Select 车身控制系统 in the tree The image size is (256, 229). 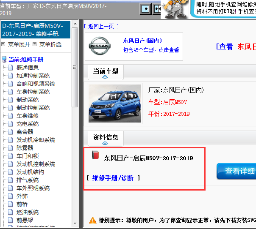(x=33, y=92)
